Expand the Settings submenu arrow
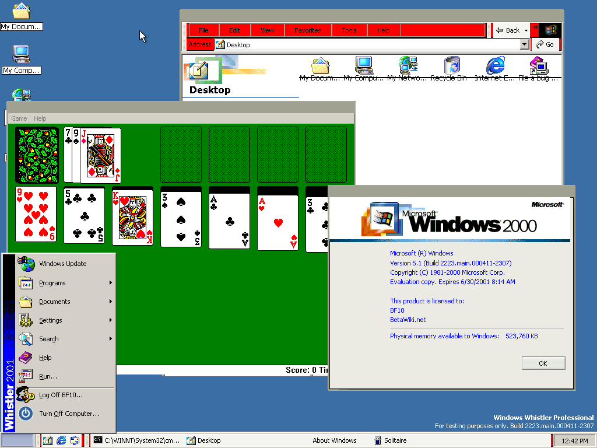 click(110, 320)
